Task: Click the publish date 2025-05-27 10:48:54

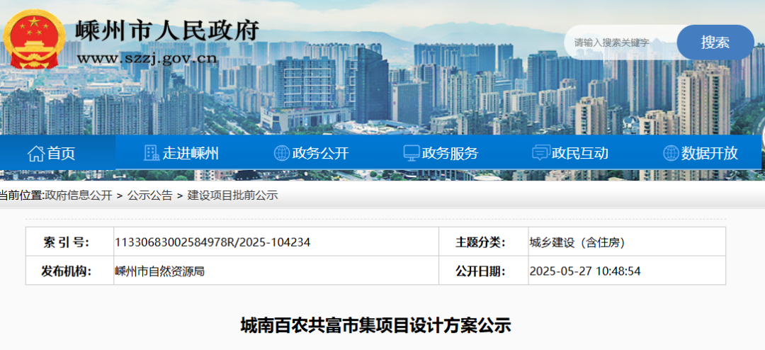Action: click(x=585, y=271)
